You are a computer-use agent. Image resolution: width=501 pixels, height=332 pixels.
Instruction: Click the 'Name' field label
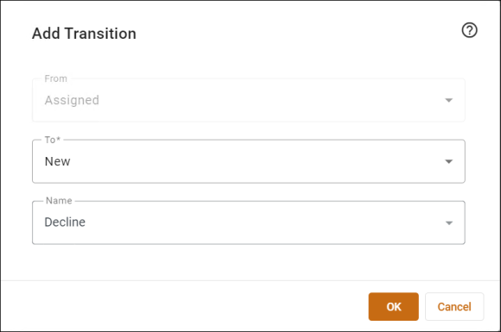(x=59, y=201)
